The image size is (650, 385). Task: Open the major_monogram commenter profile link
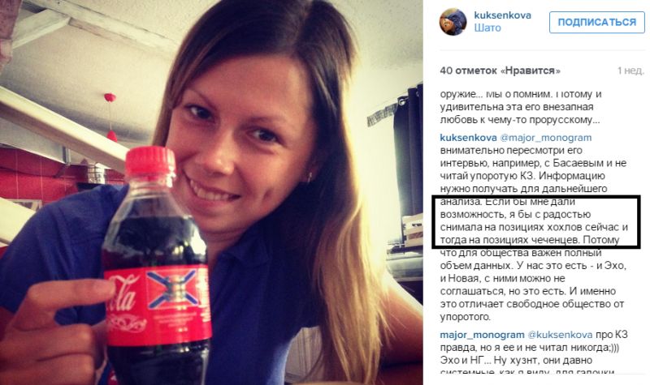point(482,335)
